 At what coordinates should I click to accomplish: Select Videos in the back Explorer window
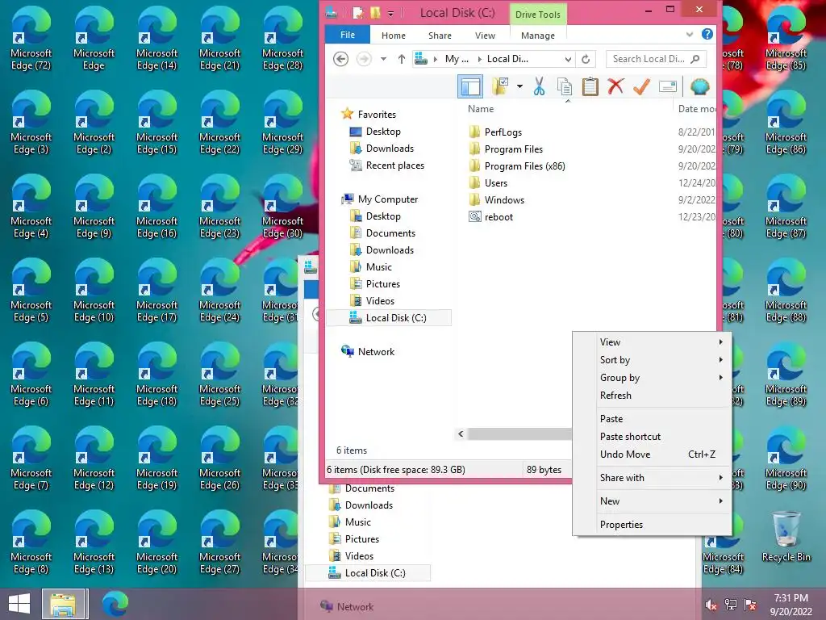[x=350, y=556]
